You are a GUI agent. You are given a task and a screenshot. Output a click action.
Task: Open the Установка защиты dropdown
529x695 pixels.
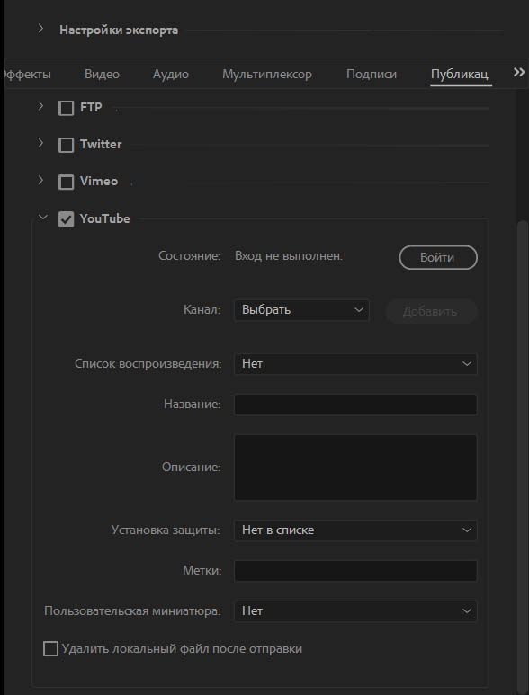point(355,530)
